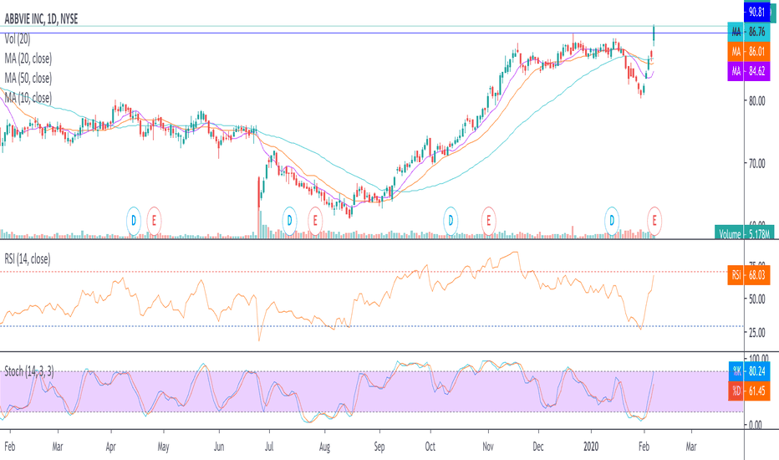Select the MA (10, close) indicator label
The height and width of the screenshot is (460, 779).
click(28, 98)
